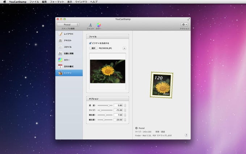Click the info icon next to Postal
This screenshot has width=246, height=154.
pyautogui.click(x=136, y=128)
